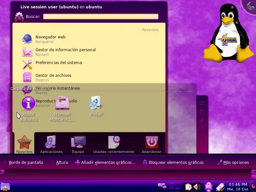
Task: Open the device notifier plug icon
Action: click(x=220, y=187)
